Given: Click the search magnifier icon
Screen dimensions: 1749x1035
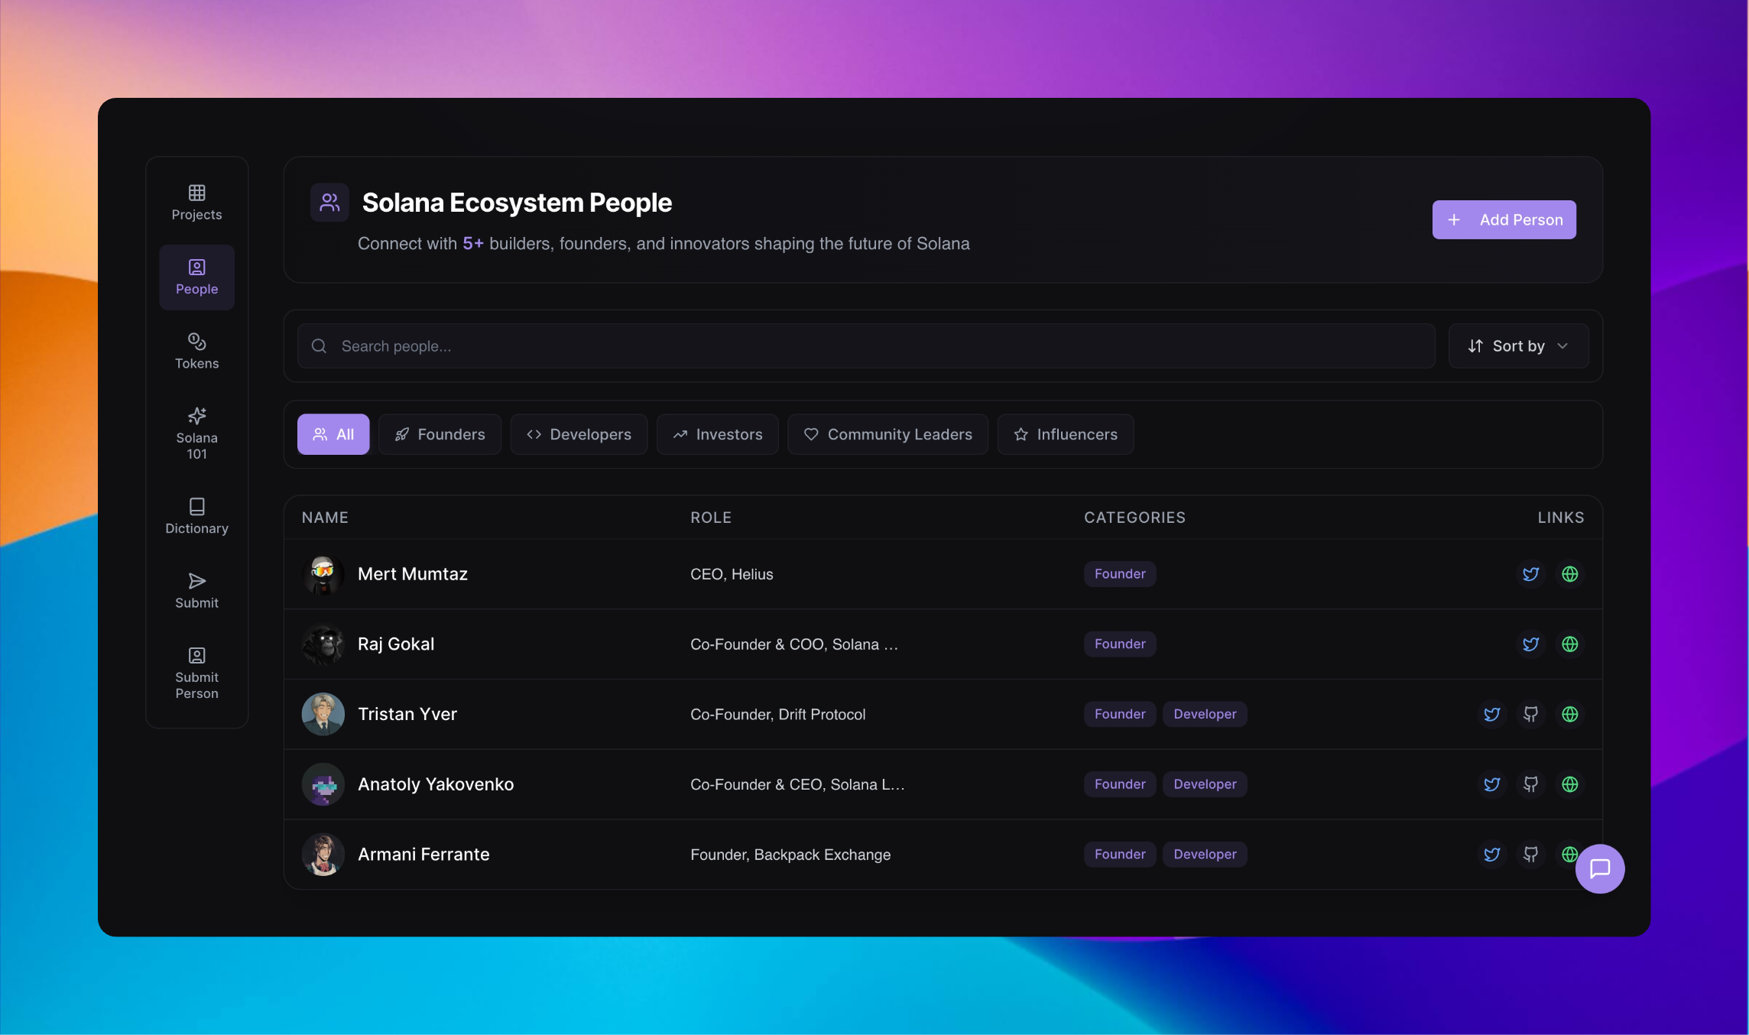Looking at the screenshot, I should tap(319, 346).
